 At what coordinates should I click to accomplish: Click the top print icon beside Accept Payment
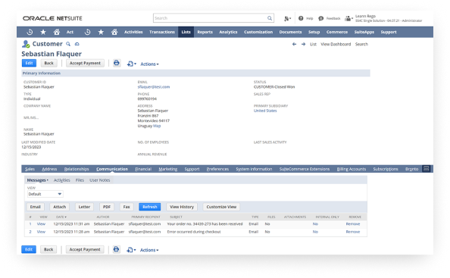coord(117,63)
